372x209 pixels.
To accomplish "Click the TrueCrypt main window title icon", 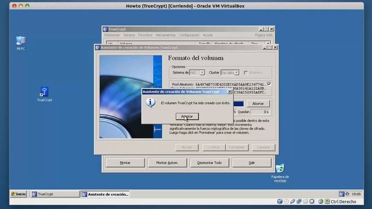I will (106, 29).
